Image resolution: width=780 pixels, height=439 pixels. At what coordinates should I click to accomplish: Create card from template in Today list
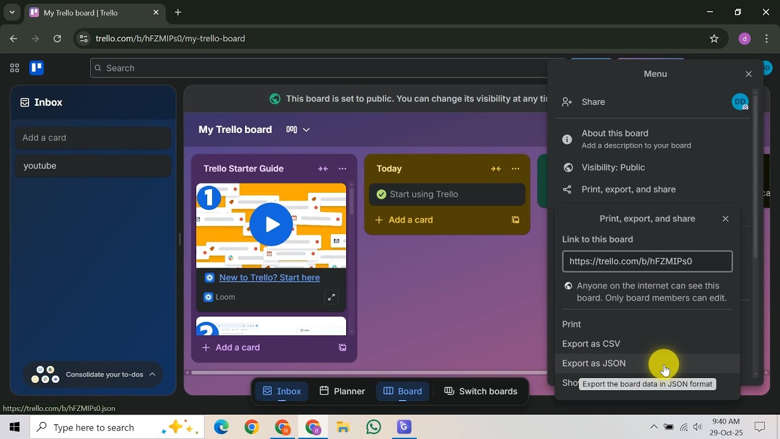pos(516,220)
